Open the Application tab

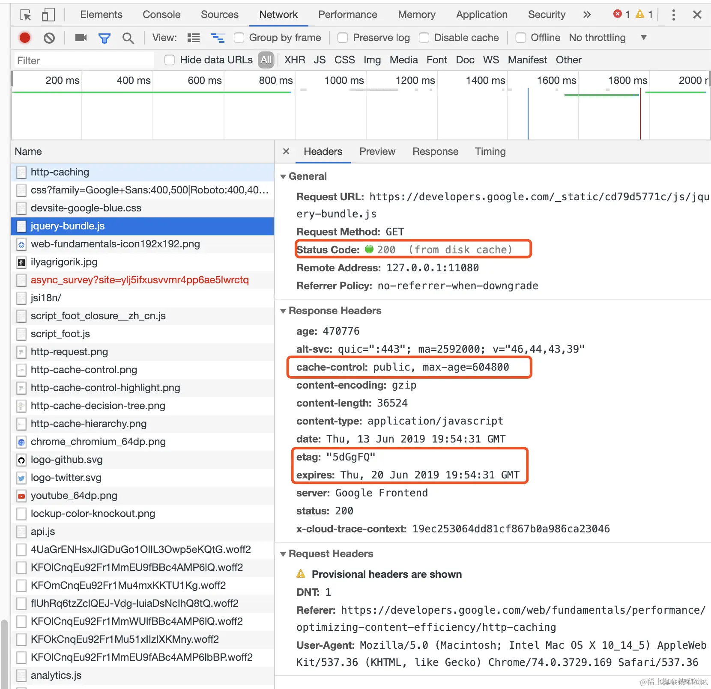482,15
